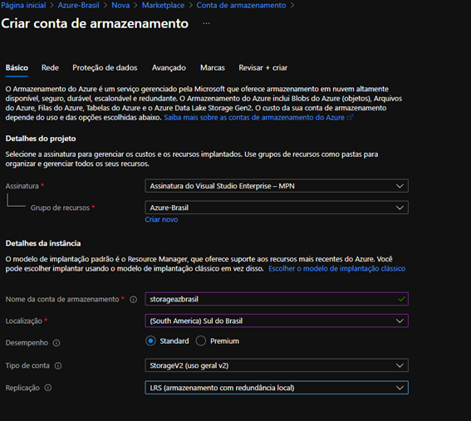Click info icon beside storage account name
Viewport: 471px width, 421px height.
pyautogui.click(x=134, y=300)
